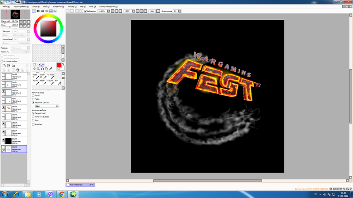Viewport: 353px width, 198px height.
Task: Hide layer Слой10 via its eye
Action: 4,91
